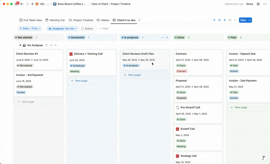
Task: Switch to the Full Table View tab
Action: click(31, 20)
